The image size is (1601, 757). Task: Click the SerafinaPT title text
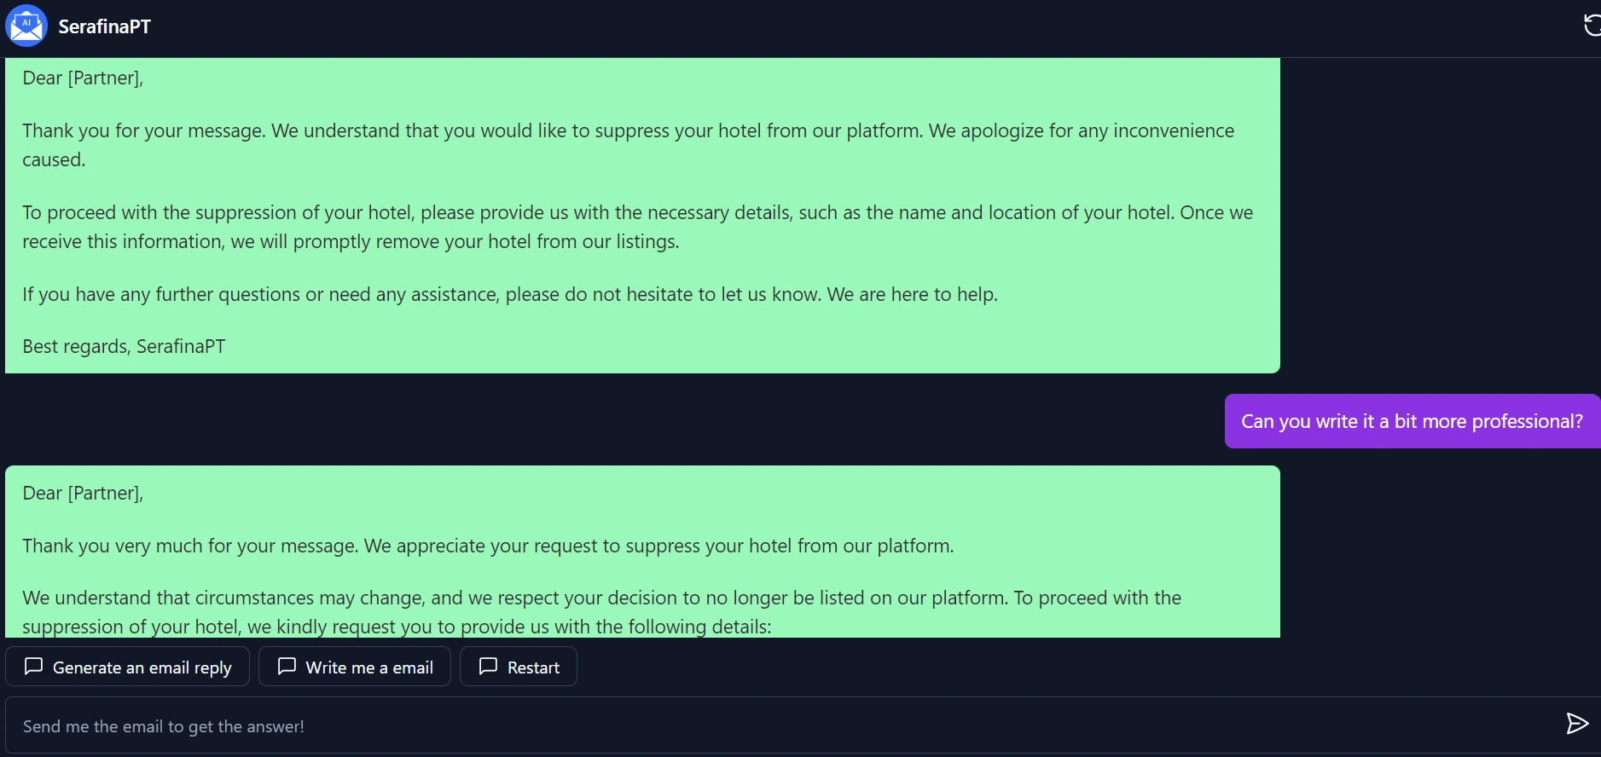104,27
